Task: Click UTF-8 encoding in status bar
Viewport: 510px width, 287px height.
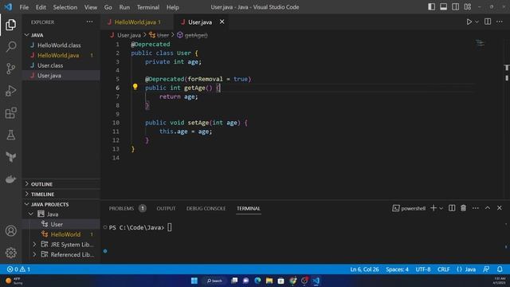Action: [423, 269]
